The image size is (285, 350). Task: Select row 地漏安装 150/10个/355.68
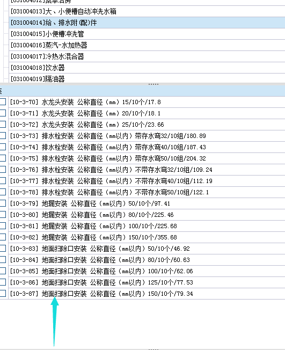tap(147, 237)
